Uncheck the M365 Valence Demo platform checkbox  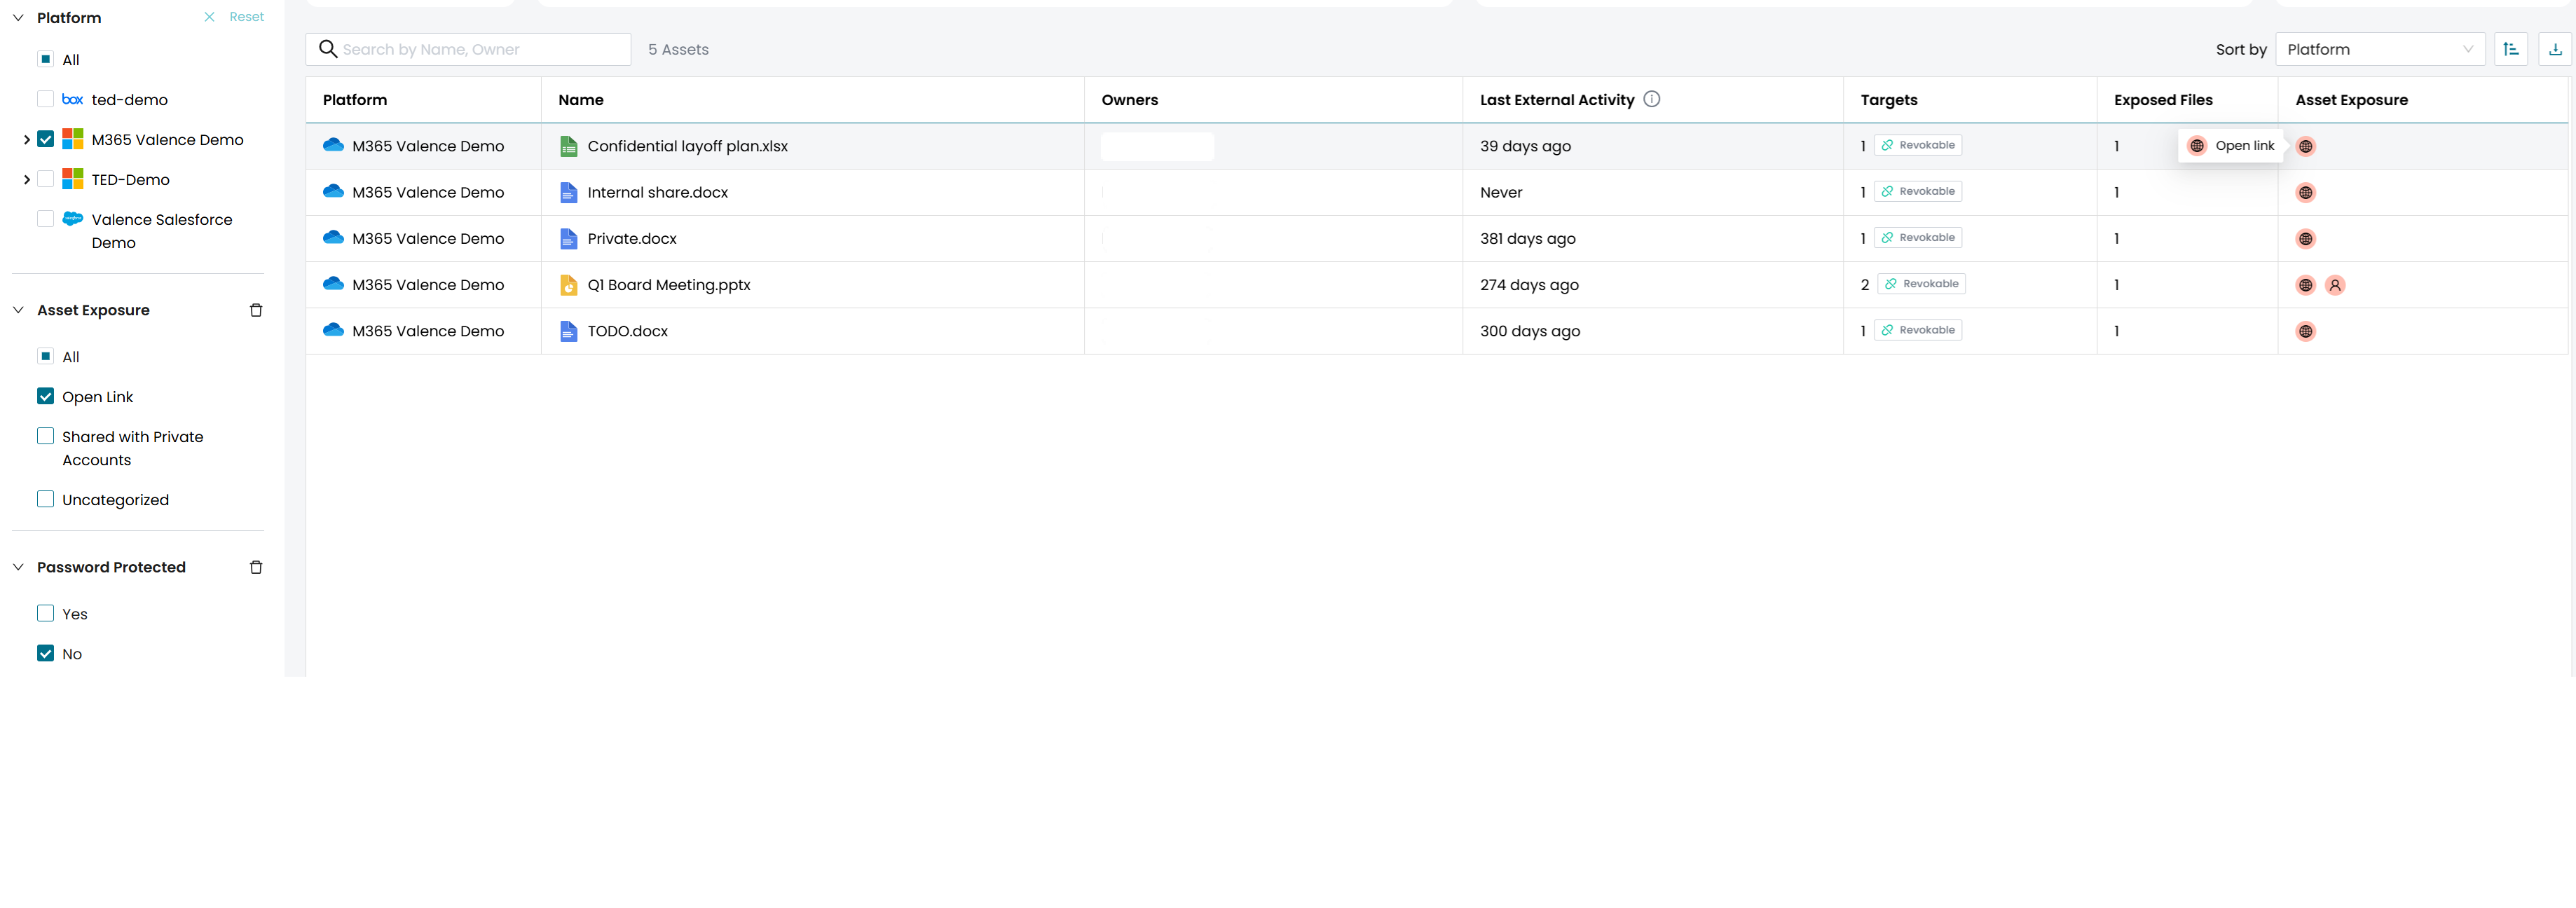pos(45,139)
